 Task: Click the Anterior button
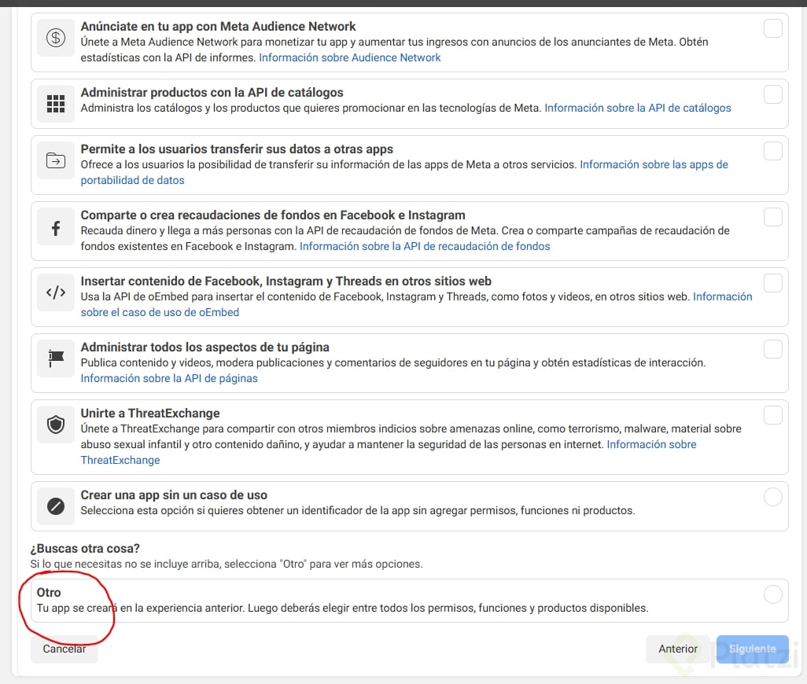coord(677,649)
